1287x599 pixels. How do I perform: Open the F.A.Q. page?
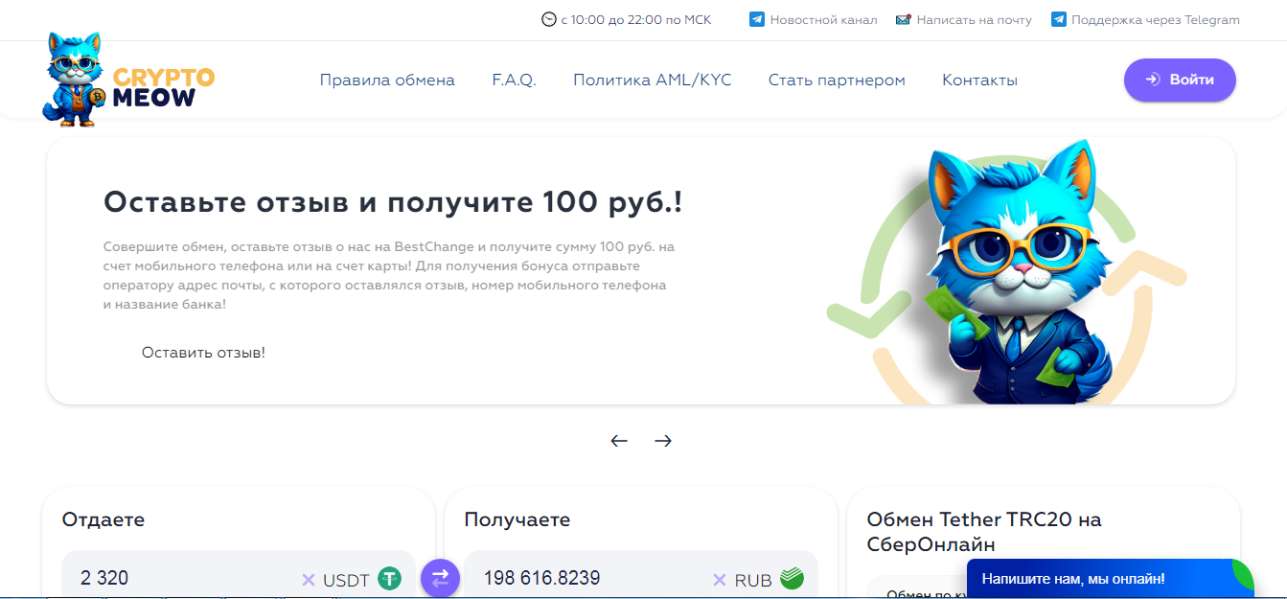click(x=514, y=80)
